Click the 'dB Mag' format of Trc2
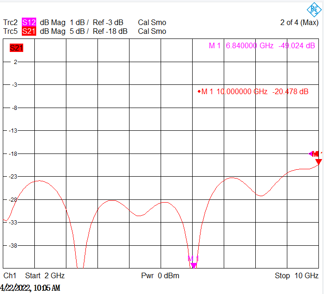 (x=52, y=22)
